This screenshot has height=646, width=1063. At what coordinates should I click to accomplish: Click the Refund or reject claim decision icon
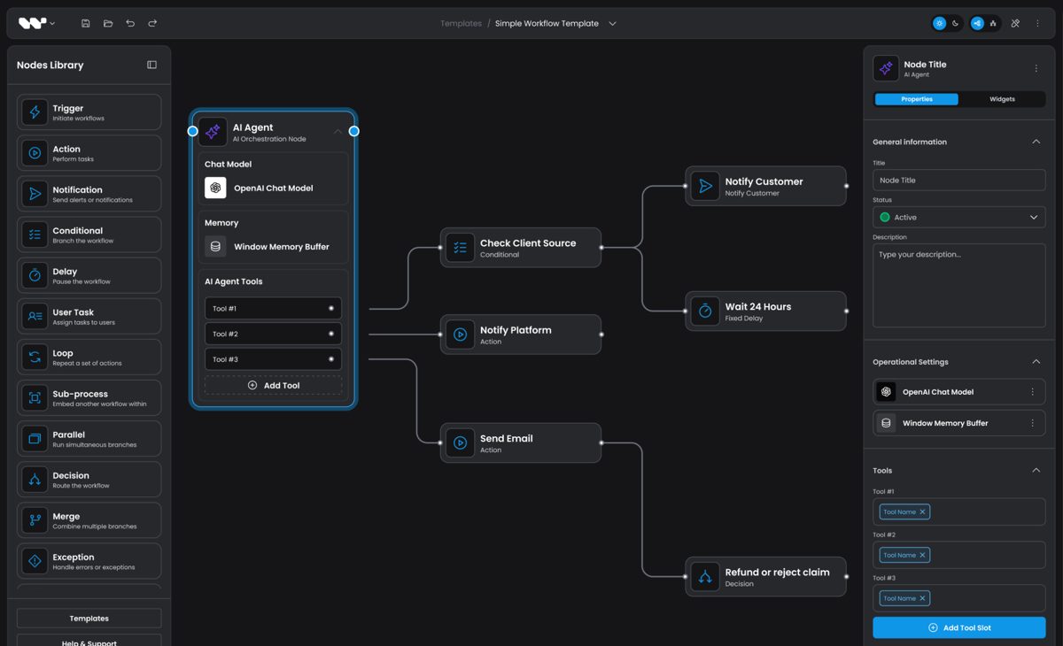point(705,577)
